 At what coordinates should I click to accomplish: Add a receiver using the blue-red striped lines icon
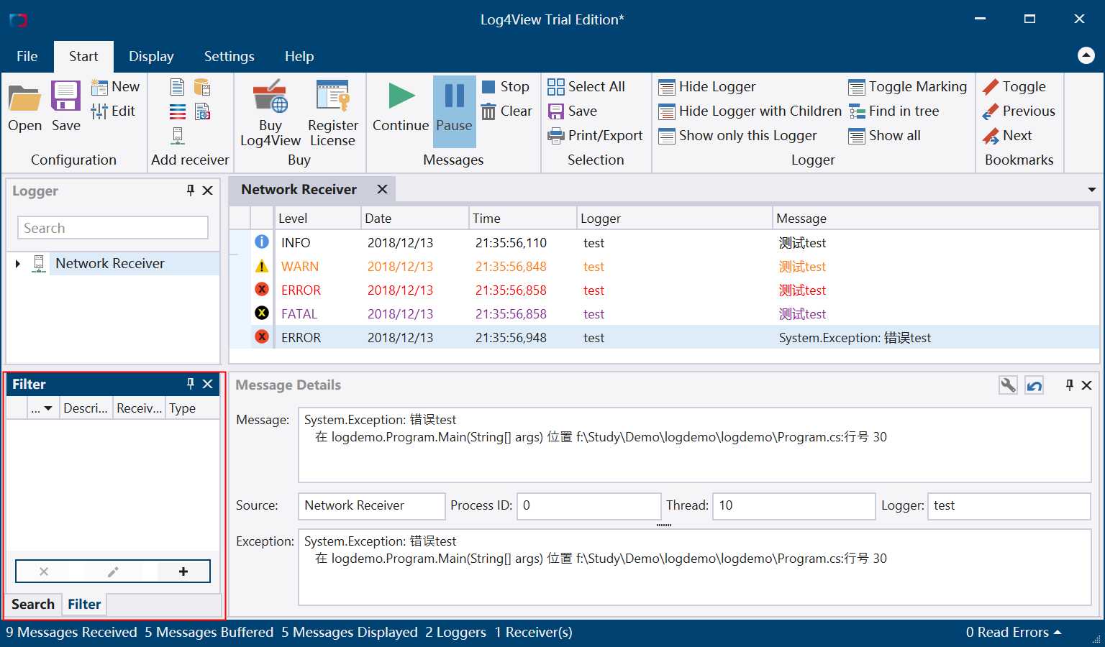177,111
